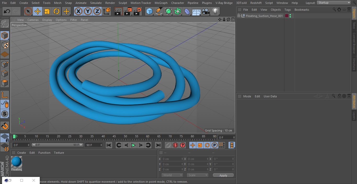Toggle Y axis lock
Screen dimensions: 357x184
[88, 11]
